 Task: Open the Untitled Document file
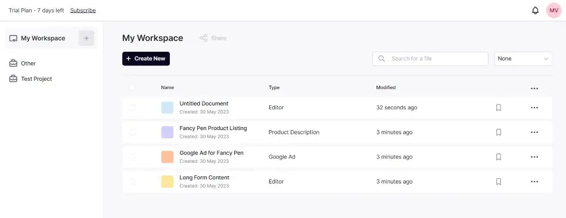pos(204,103)
